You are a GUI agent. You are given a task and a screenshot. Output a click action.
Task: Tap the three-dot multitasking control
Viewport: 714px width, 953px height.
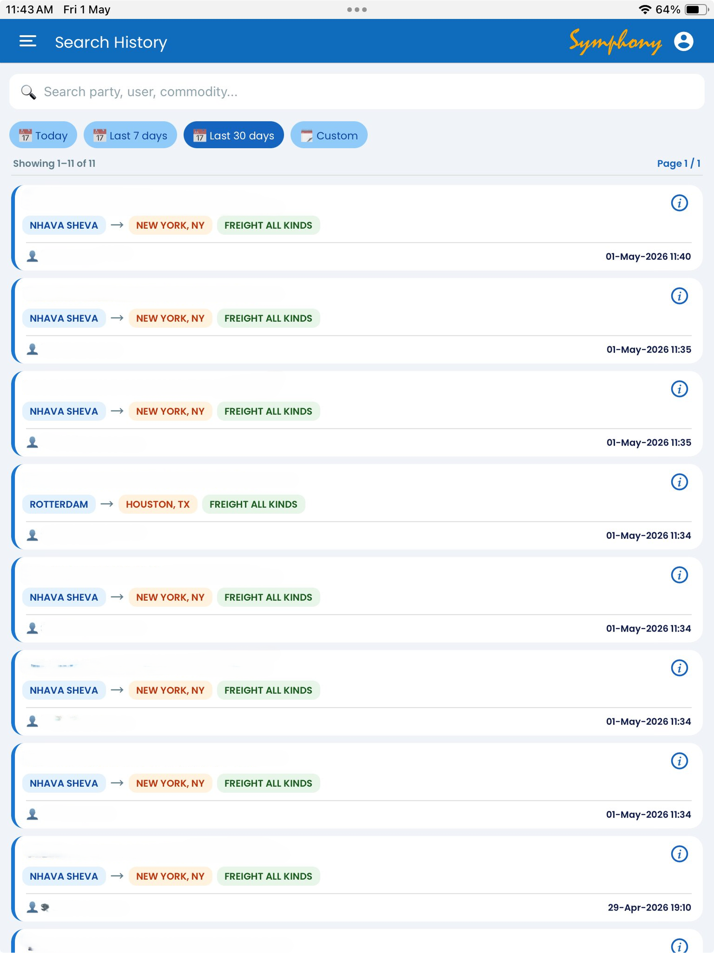click(357, 9)
